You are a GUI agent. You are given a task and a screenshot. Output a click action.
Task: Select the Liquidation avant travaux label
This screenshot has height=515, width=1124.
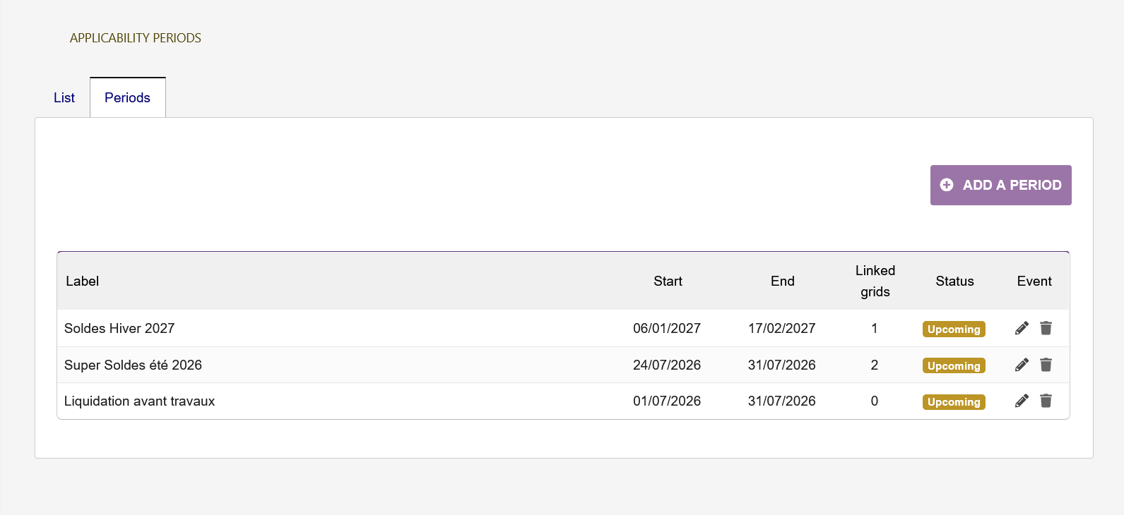(x=139, y=401)
